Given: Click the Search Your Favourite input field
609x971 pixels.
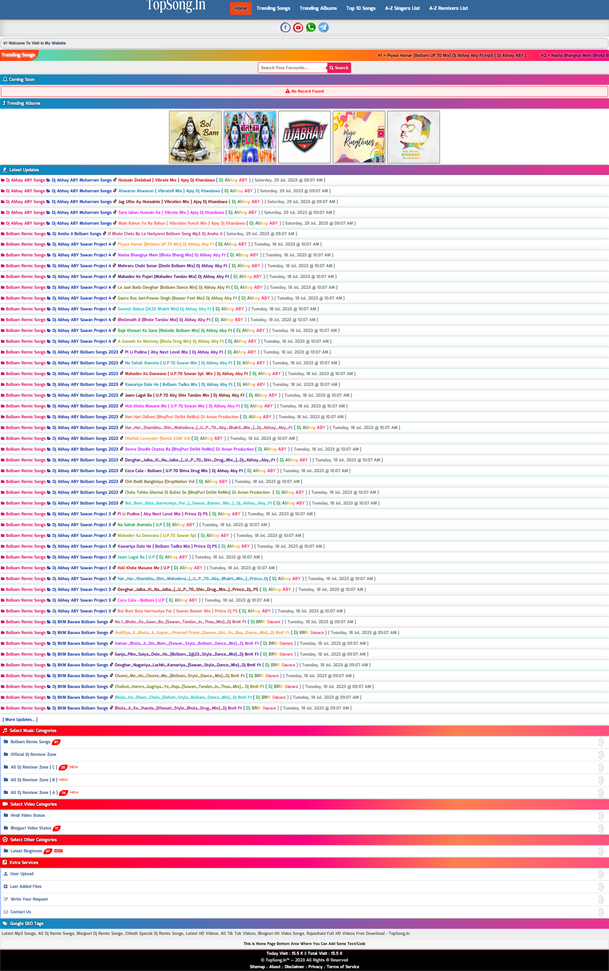Looking at the screenshot, I should pyautogui.click(x=292, y=68).
